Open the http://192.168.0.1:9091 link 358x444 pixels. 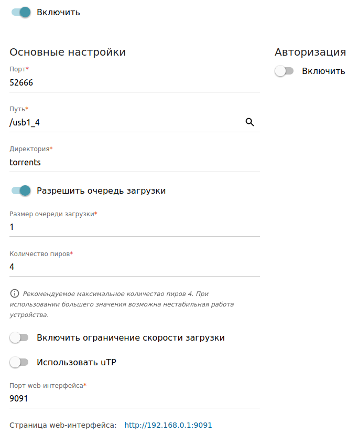coord(168,425)
